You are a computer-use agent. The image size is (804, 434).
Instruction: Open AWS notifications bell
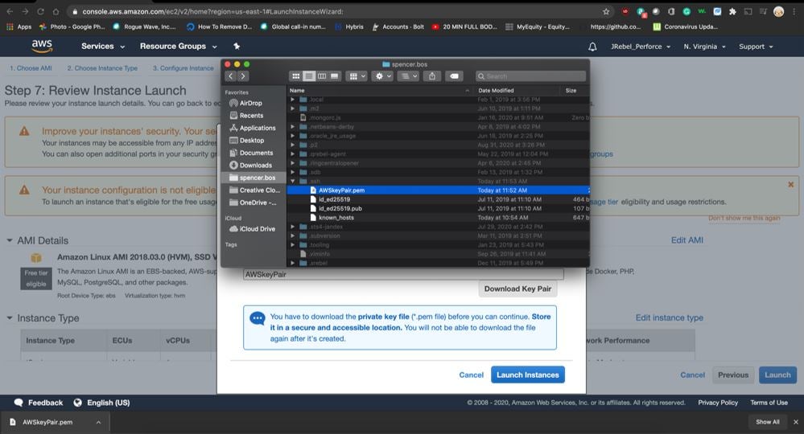pos(592,47)
